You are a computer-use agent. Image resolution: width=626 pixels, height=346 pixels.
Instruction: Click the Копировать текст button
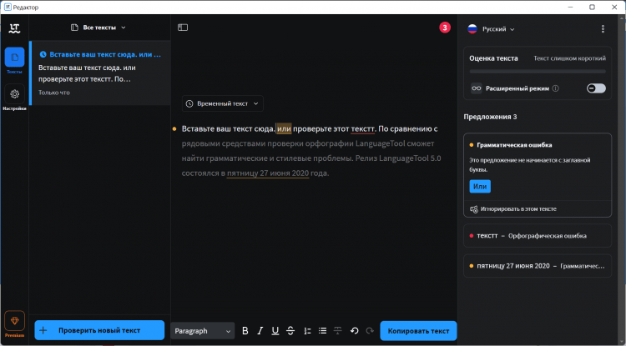tap(418, 331)
